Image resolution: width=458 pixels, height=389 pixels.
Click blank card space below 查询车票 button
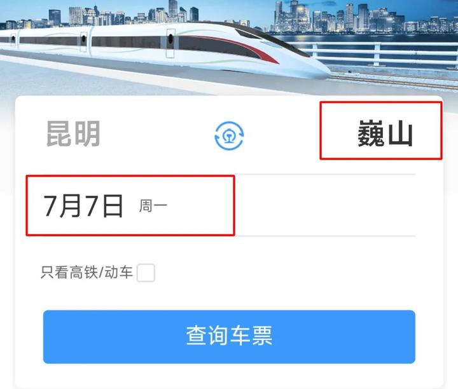click(x=229, y=376)
